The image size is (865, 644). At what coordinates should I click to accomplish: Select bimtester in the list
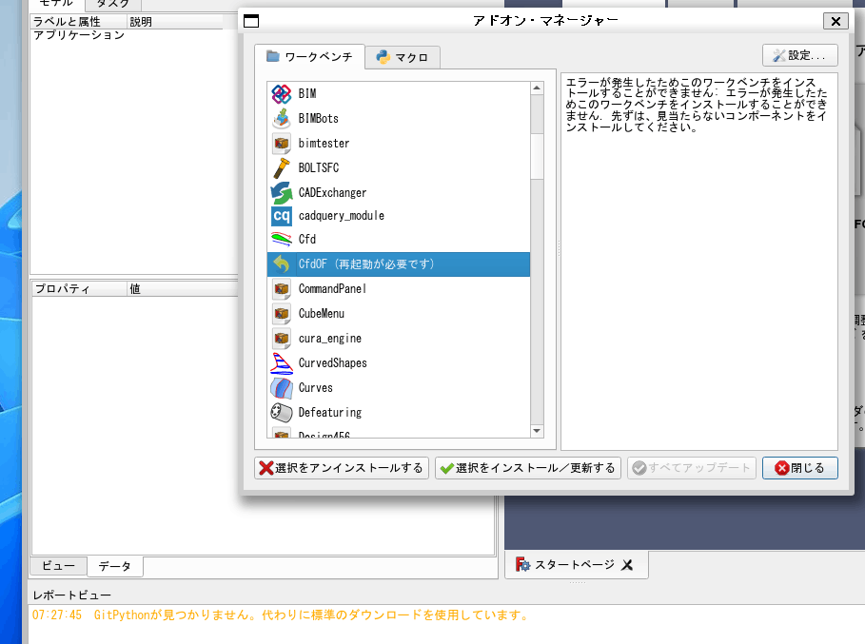click(x=399, y=144)
